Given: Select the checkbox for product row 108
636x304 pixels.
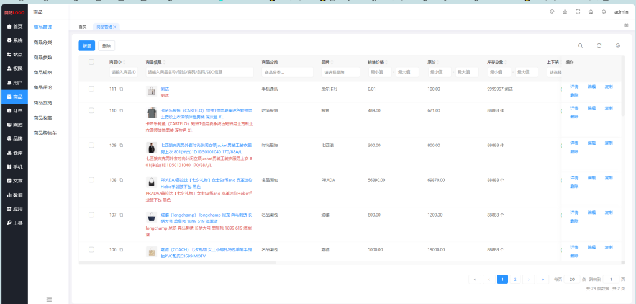Looking at the screenshot, I should pos(91,180).
